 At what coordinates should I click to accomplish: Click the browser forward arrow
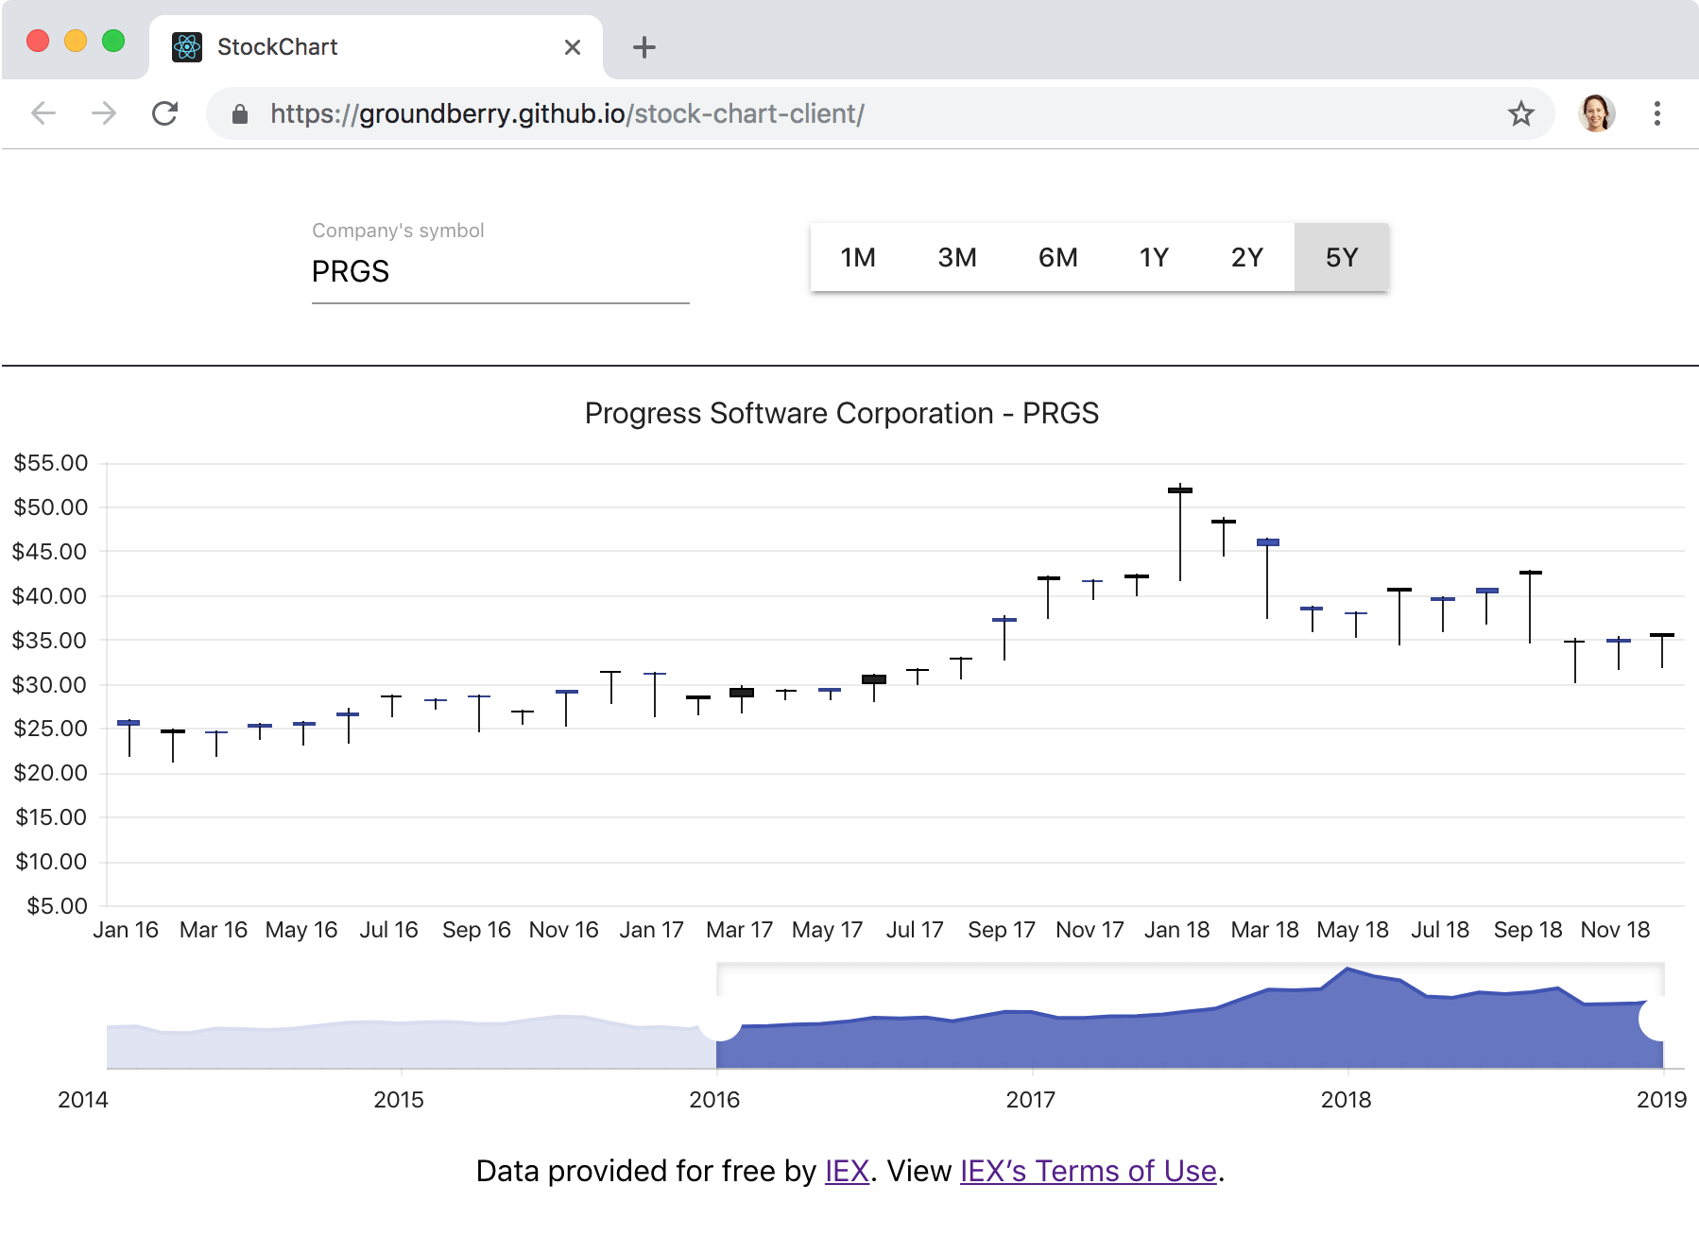(104, 113)
